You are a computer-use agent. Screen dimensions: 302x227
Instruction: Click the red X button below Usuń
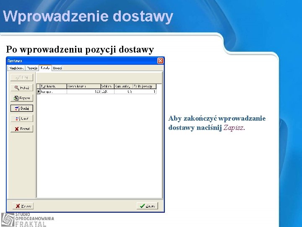click(22, 129)
